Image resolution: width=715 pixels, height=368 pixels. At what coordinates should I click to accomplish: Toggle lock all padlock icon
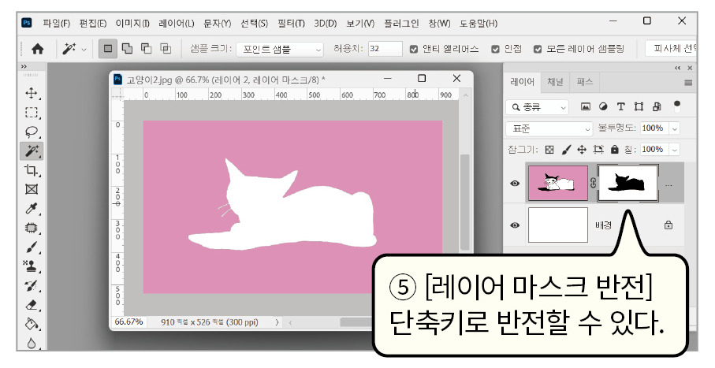pos(615,150)
